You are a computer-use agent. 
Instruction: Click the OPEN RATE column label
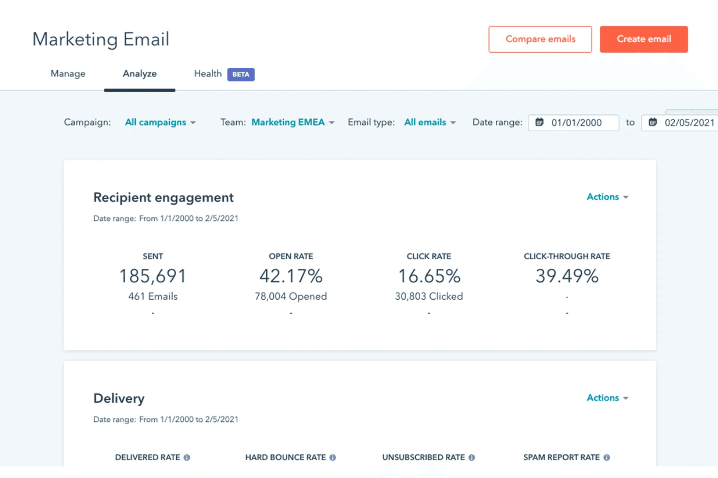(x=291, y=256)
